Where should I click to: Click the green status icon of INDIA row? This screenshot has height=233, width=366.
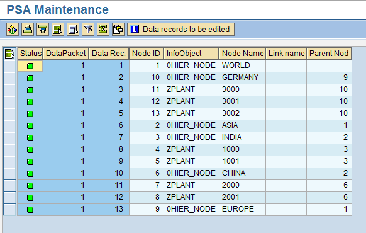30,138
